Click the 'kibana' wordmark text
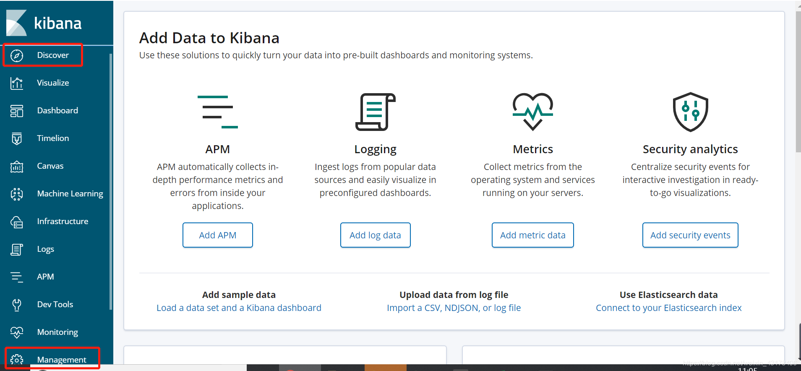Screen dimensions: 801x371 (x=57, y=23)
